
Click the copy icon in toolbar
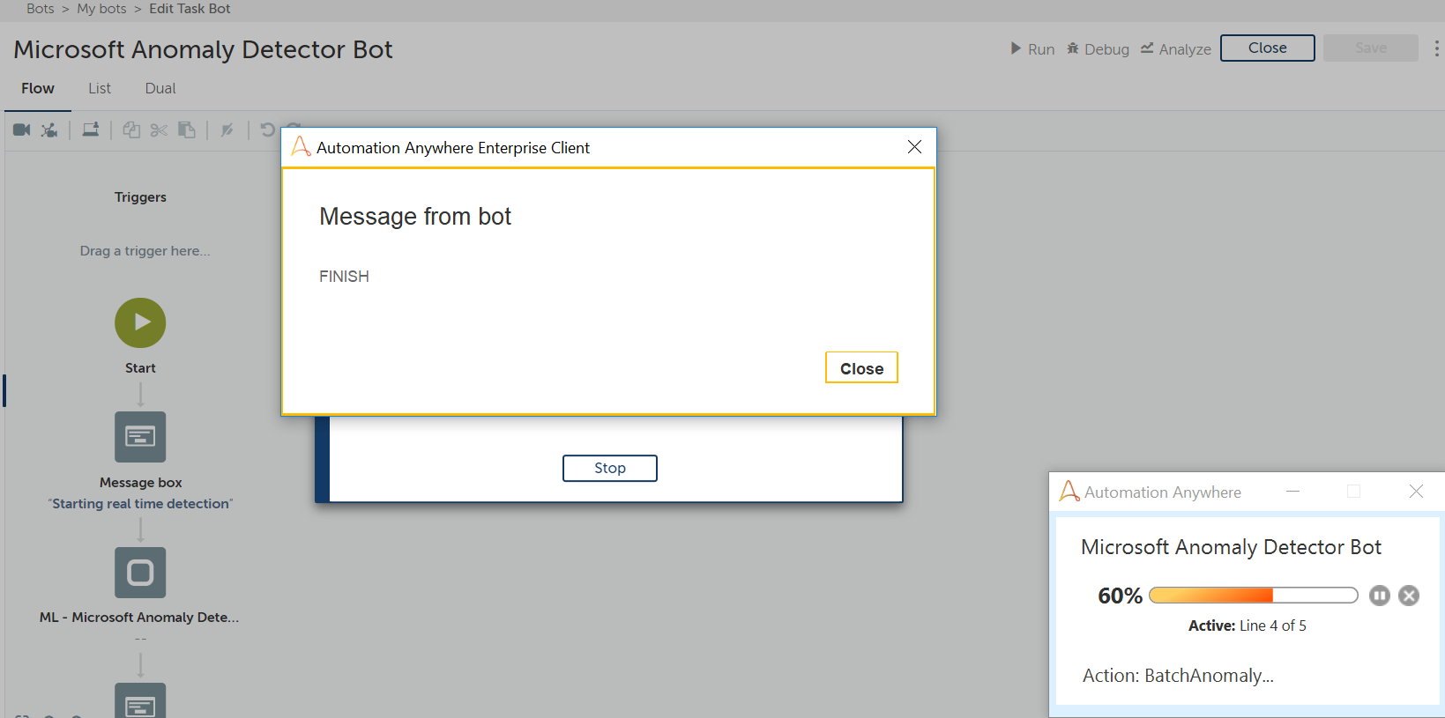(131, 130)
